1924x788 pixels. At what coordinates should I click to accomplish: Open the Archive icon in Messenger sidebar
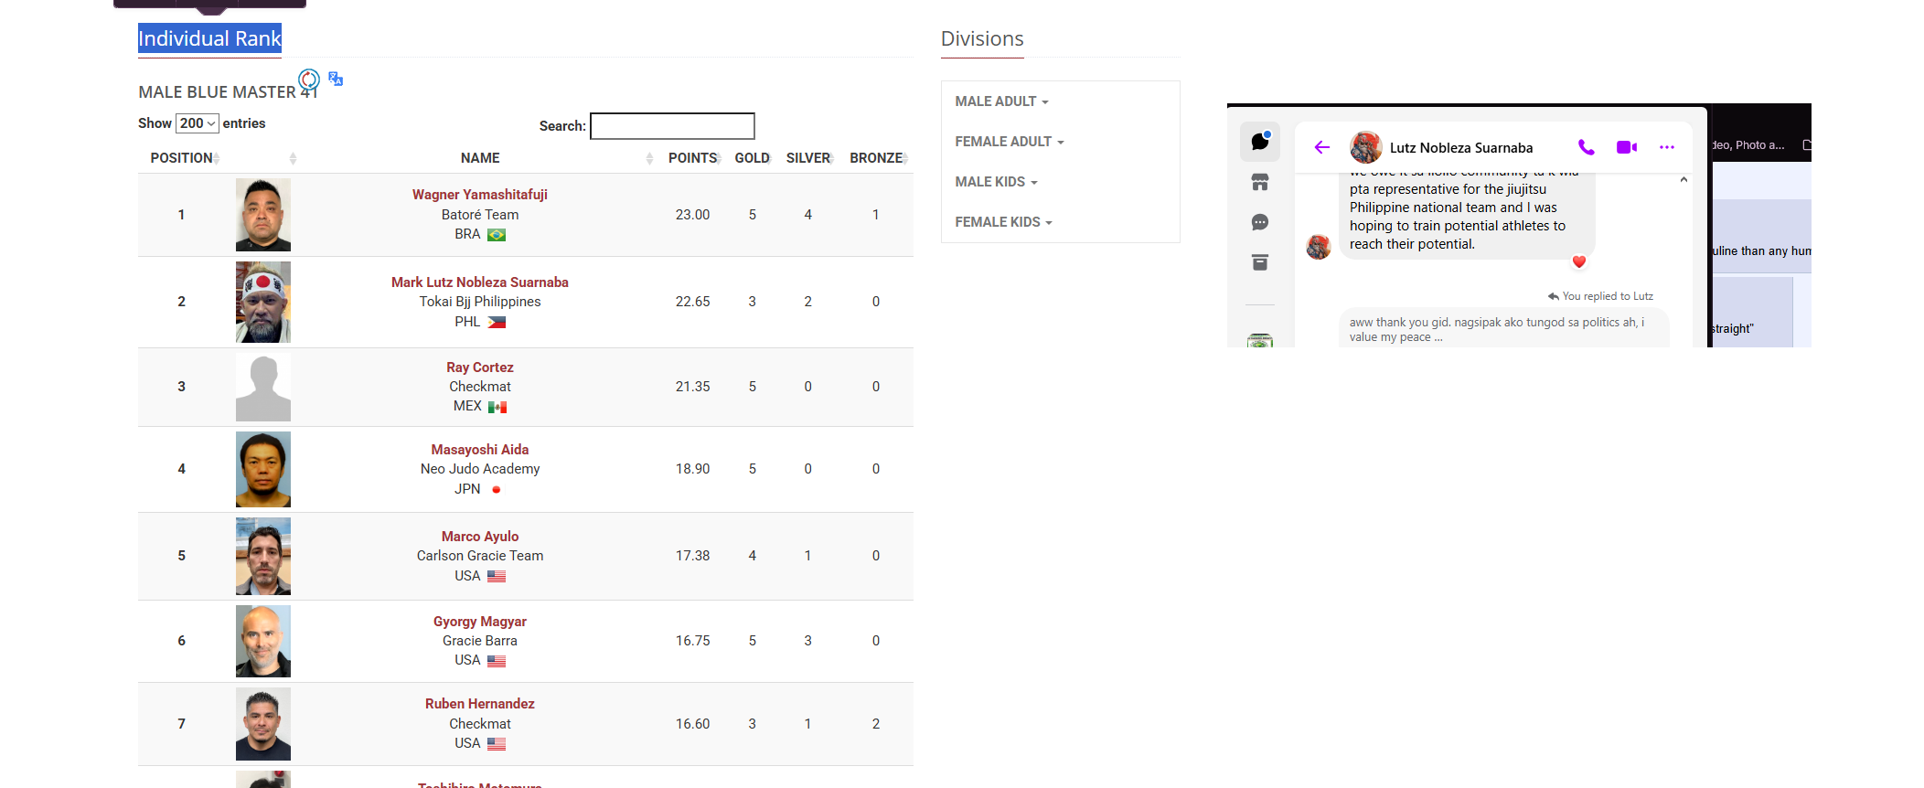click(1260, 262)
